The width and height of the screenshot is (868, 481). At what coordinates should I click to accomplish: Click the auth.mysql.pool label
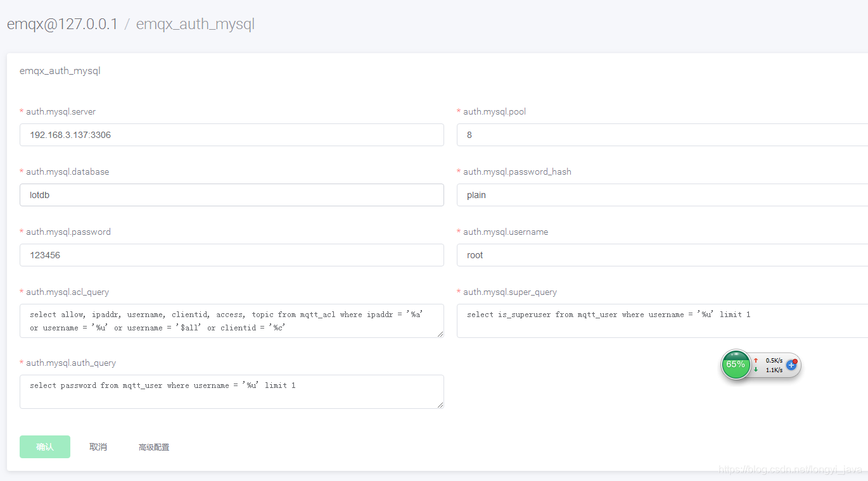tap(494, 111)
